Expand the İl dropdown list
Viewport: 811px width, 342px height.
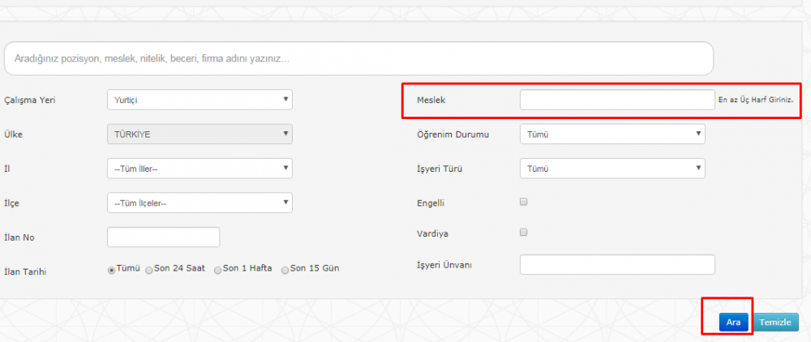200,169
